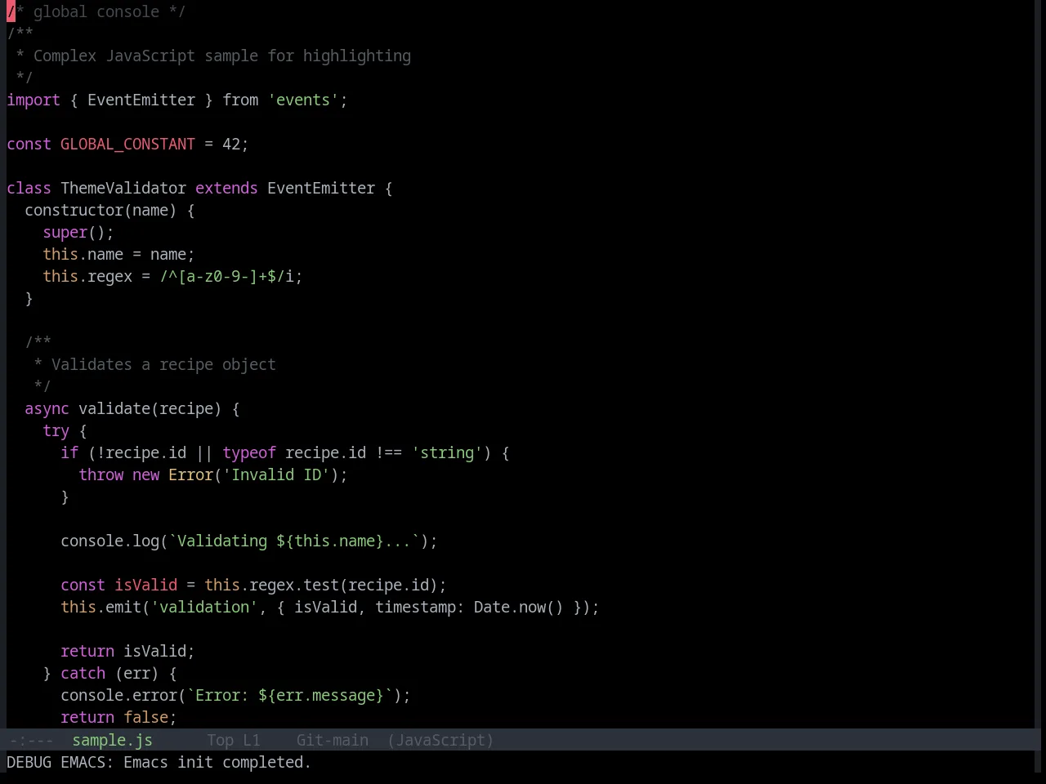Click on the ThemeValidator class name
Viewport: 1046px width, 784px height.
click(x=123, y=188)
